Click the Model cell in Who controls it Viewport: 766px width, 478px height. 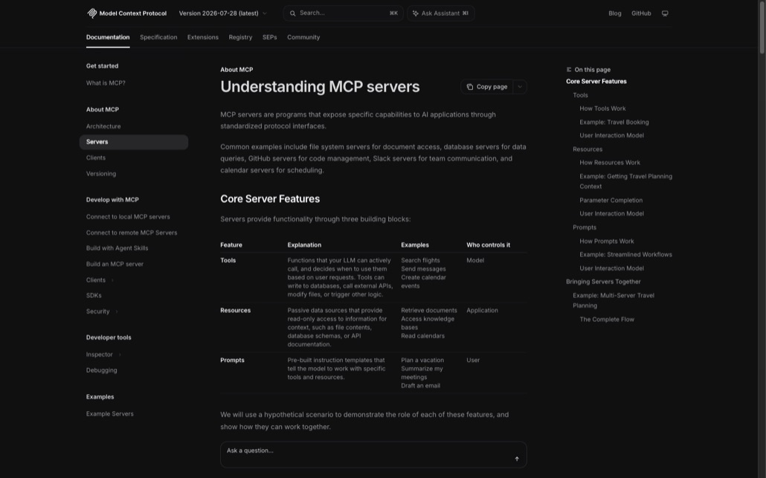[475, 260]
